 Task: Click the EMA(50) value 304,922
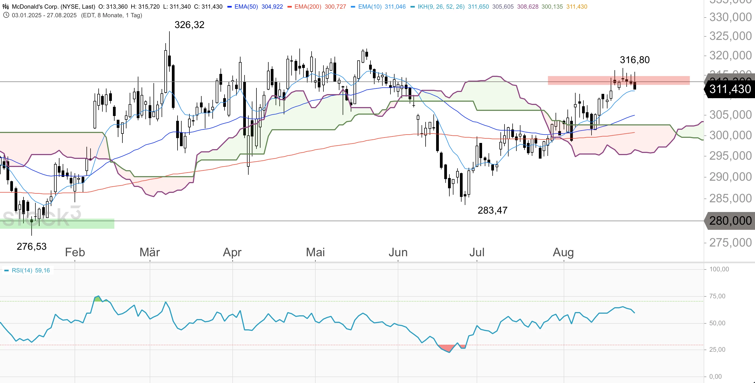(x=272, y=6)
